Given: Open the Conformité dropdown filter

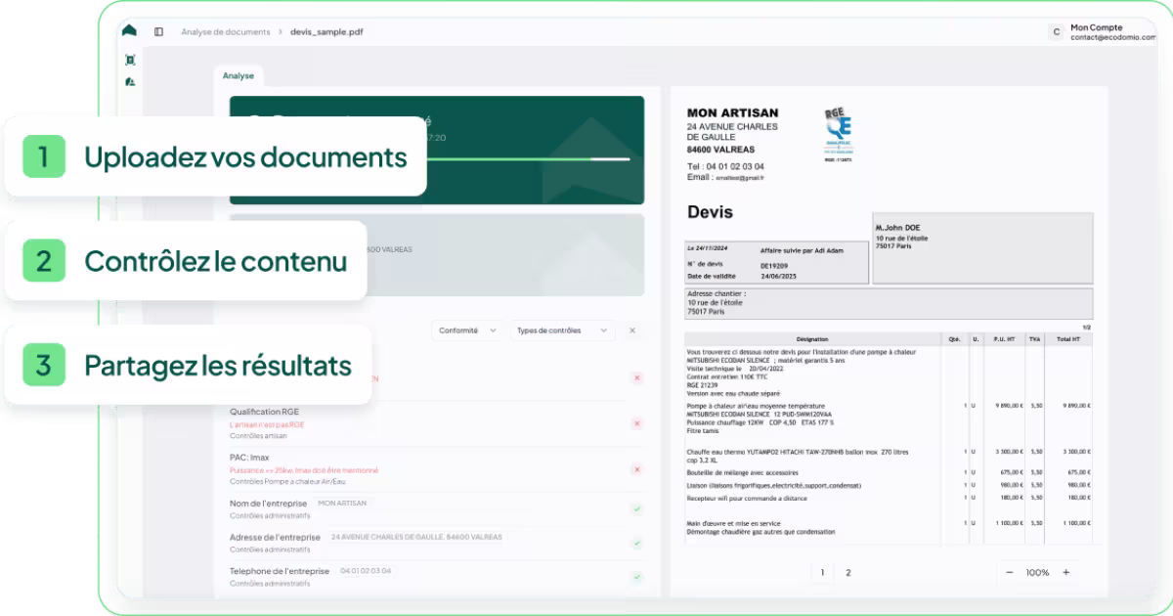Looking at the screenshot, I should [468, 330].
